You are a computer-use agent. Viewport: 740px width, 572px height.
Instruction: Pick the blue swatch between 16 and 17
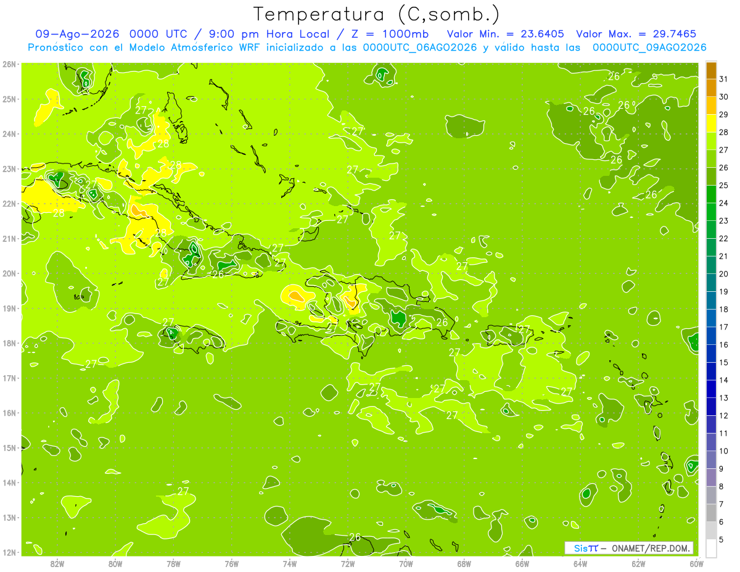tap(711, 336)
